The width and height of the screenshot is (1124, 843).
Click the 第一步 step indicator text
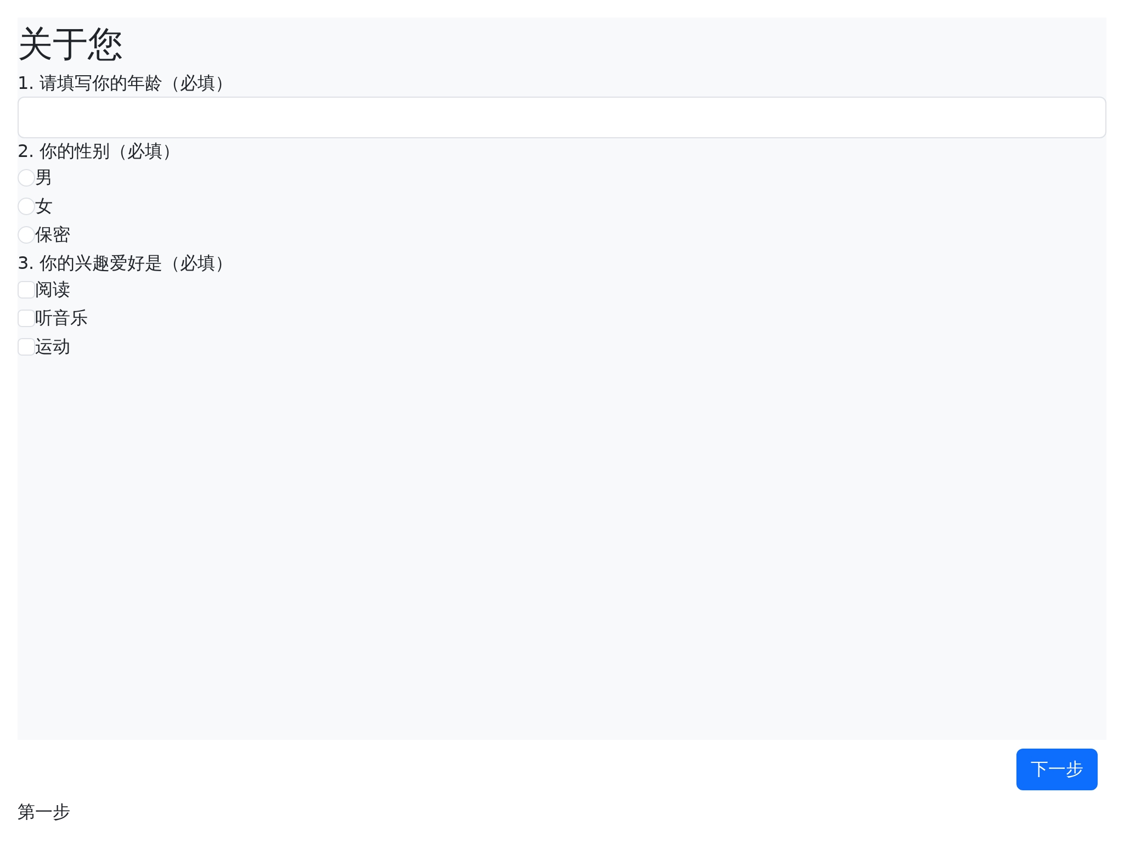point(44,812)
